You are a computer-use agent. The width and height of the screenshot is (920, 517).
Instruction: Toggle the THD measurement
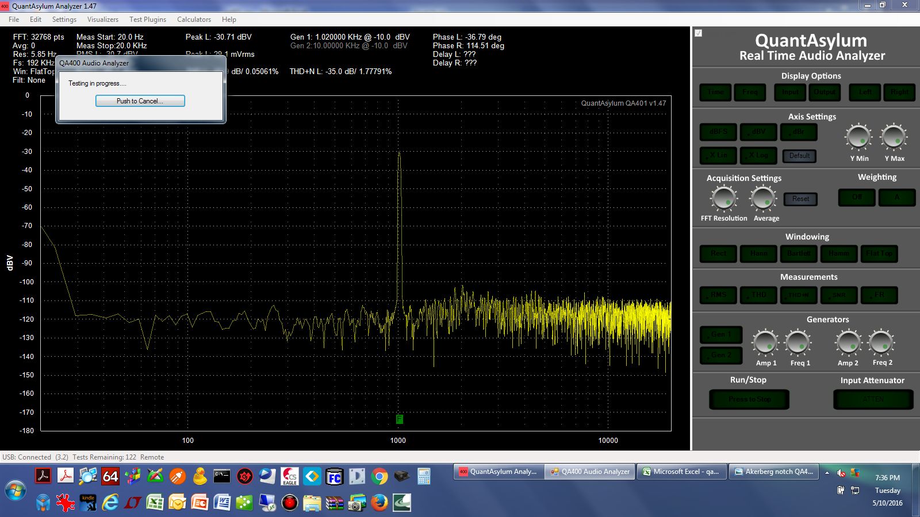(x=758, y=295)
